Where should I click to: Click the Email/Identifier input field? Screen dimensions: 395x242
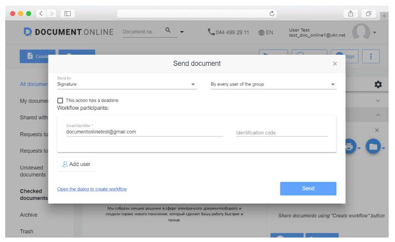pyautogui.click(x=144, y=132)
